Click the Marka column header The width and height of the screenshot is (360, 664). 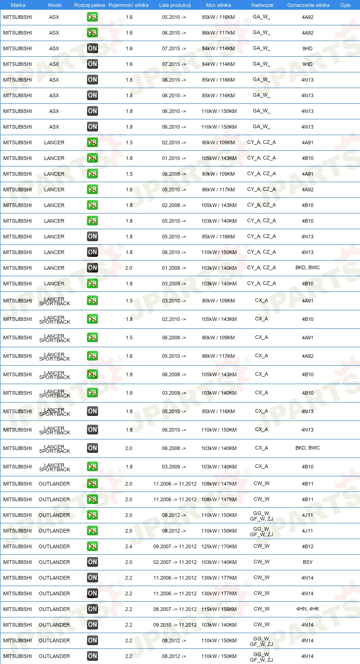click(18, 5)
